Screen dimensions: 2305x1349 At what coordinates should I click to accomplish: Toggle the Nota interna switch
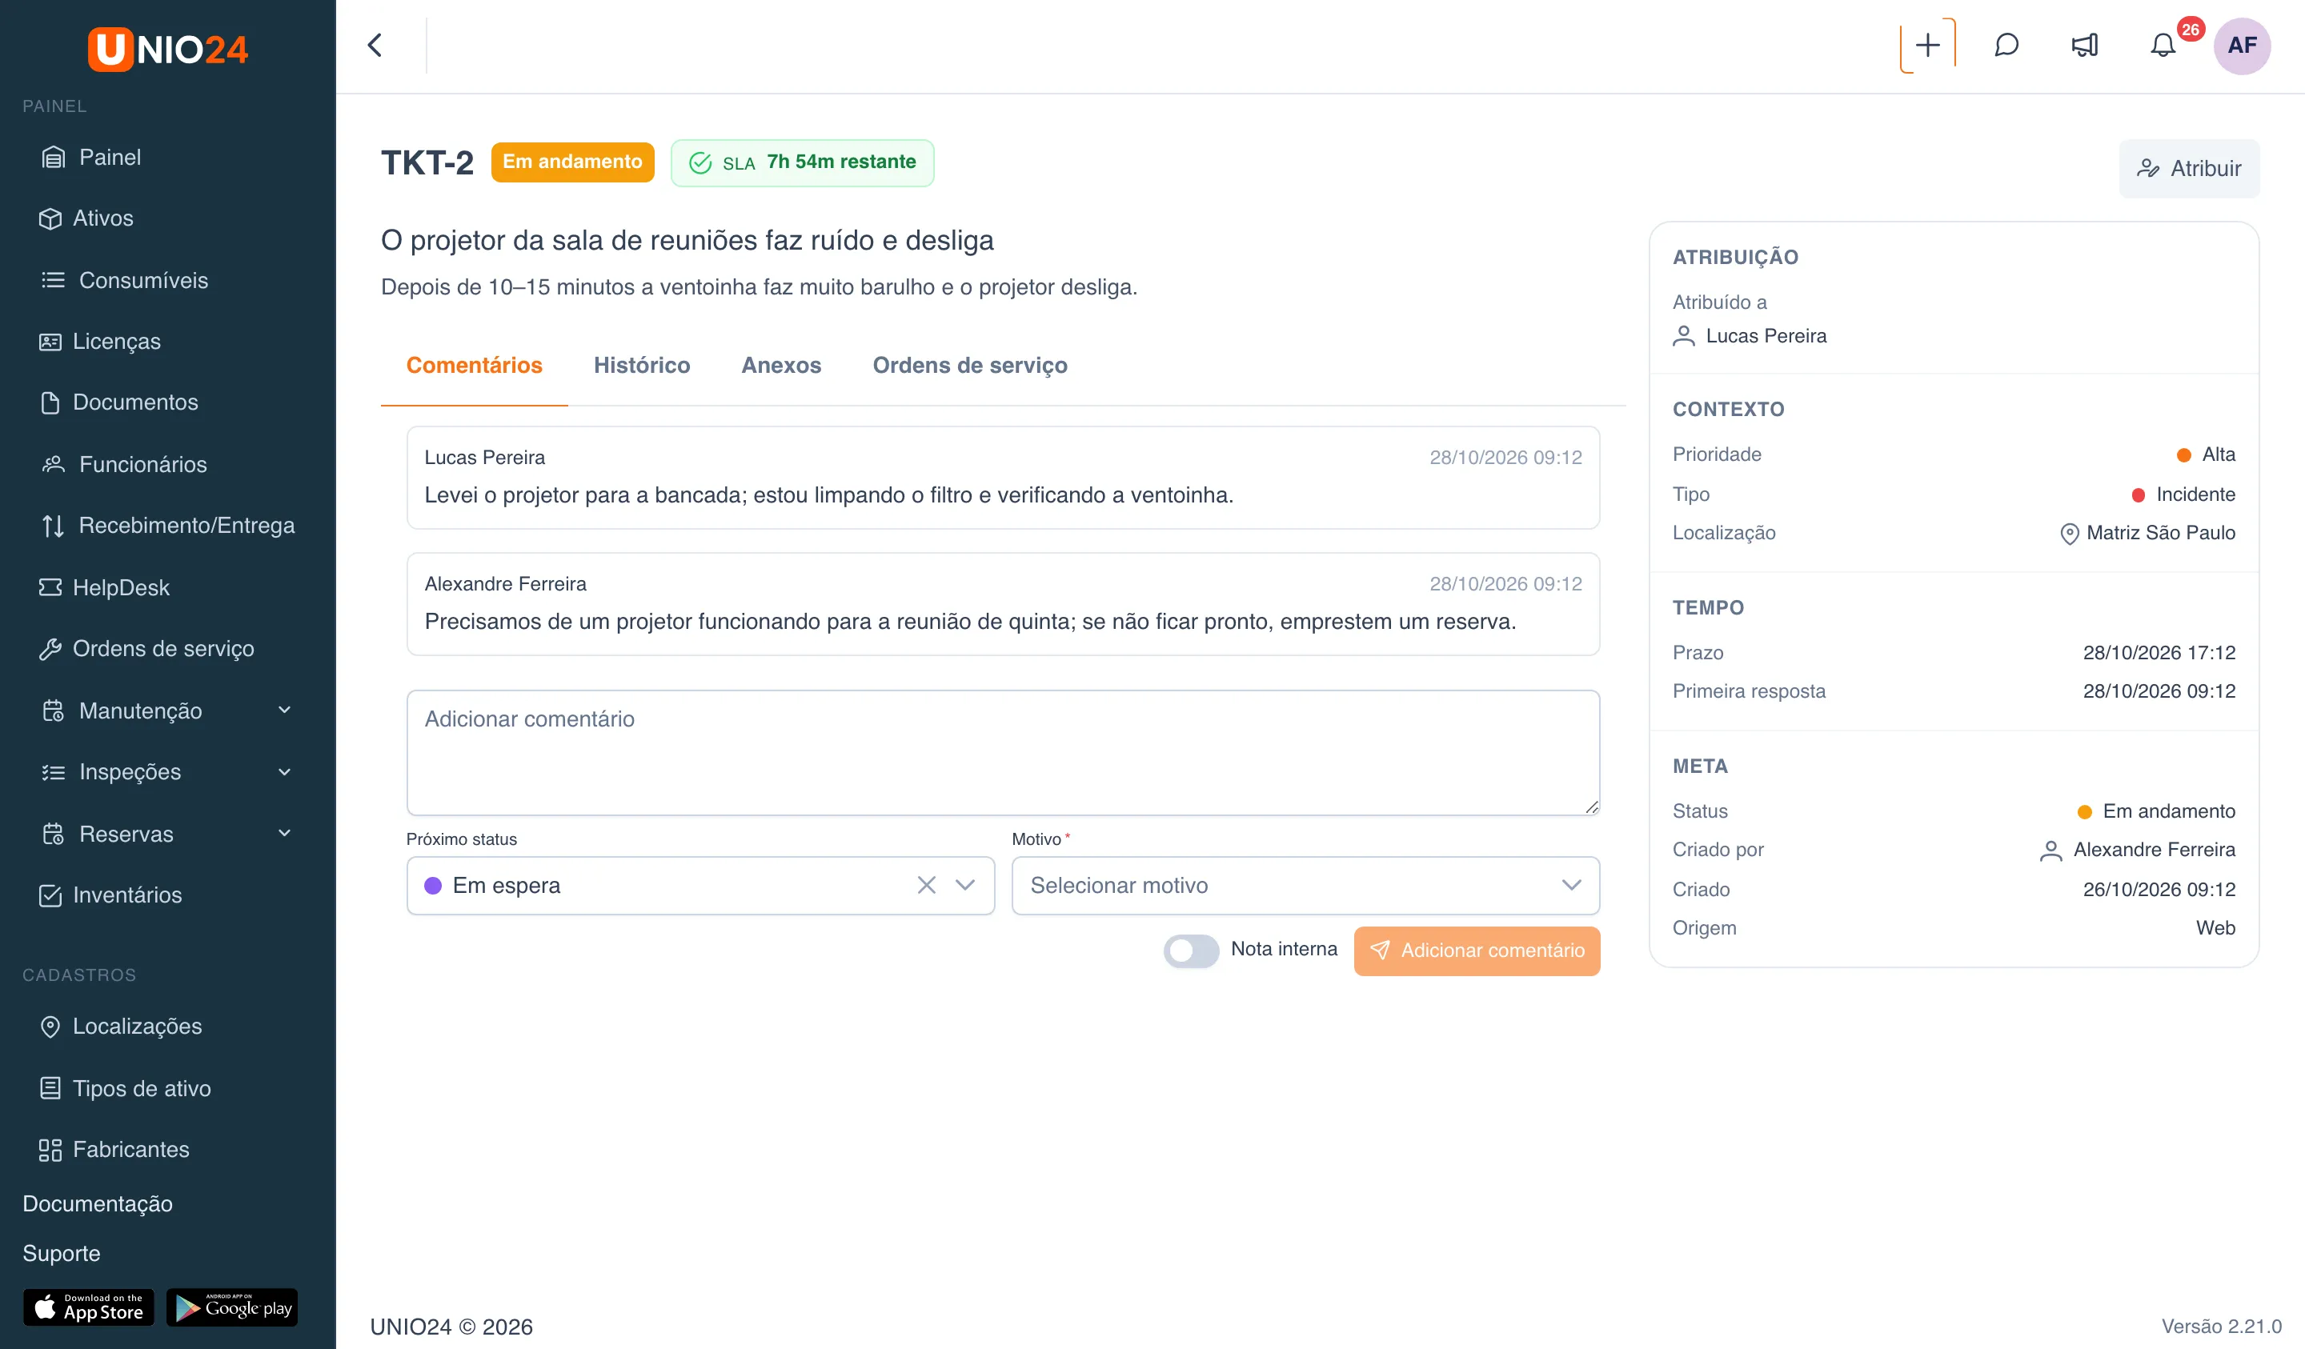(1191, 951)
